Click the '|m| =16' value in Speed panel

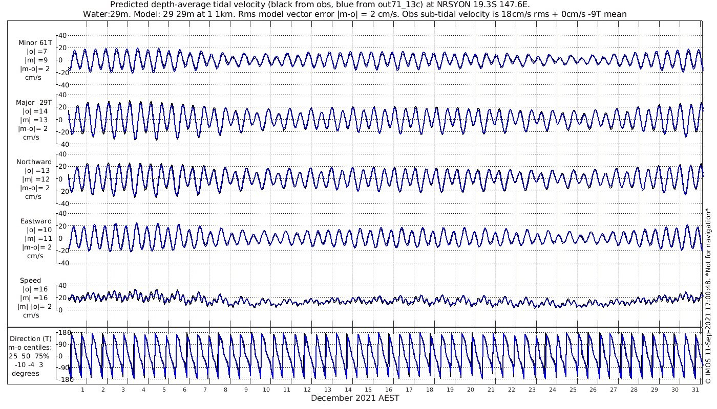(x=35, y=298)
